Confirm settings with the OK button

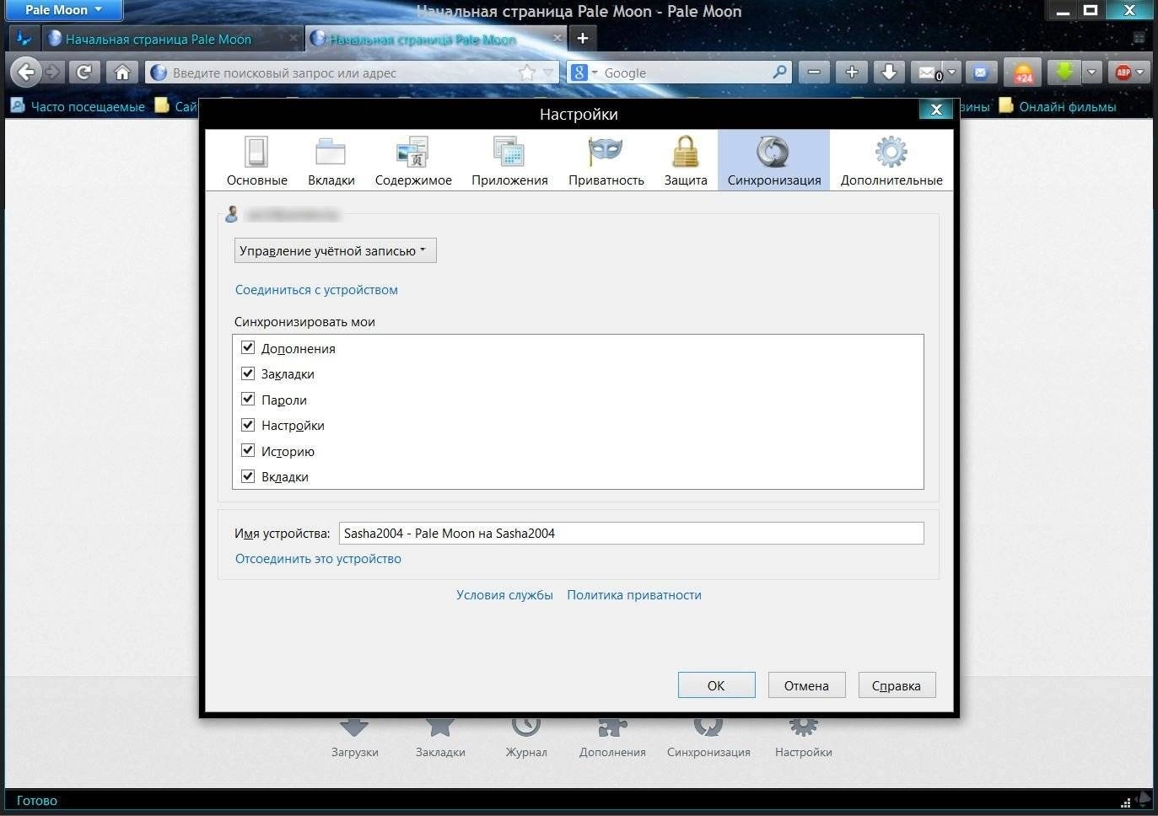click(716, 685)
